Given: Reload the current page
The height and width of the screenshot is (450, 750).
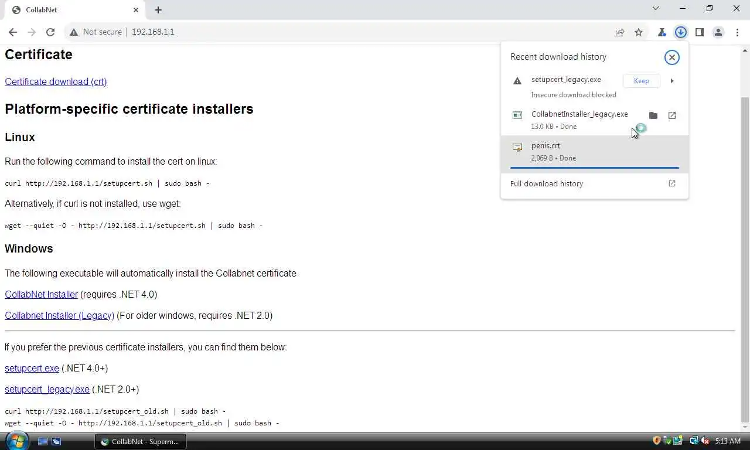Looking at the screenshot, I should click(x=50, y=32).
